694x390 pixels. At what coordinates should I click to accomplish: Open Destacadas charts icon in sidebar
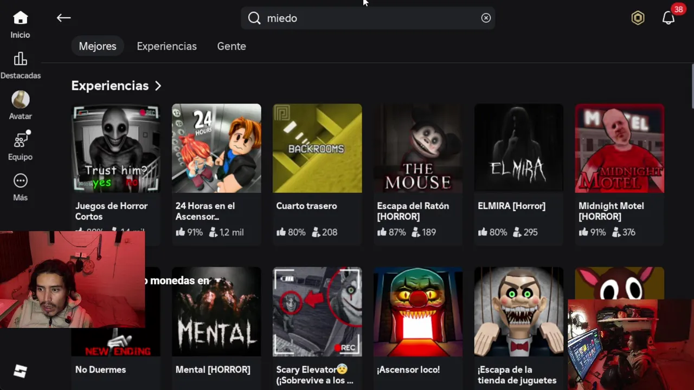pos(20,58)
